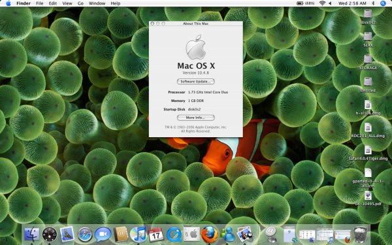Image resolution: width=392 pixels, height=245 pixels.
Task: Open the File menu
Action: coord(39,3)
